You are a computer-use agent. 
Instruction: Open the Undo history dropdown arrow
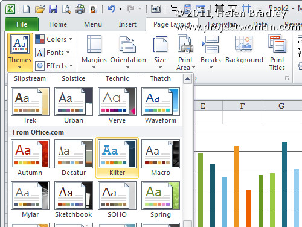click(120, 9)
